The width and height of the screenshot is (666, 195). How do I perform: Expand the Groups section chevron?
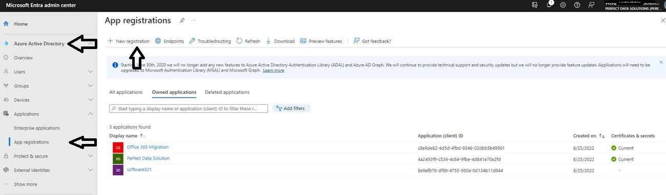[x=91, y=86]
